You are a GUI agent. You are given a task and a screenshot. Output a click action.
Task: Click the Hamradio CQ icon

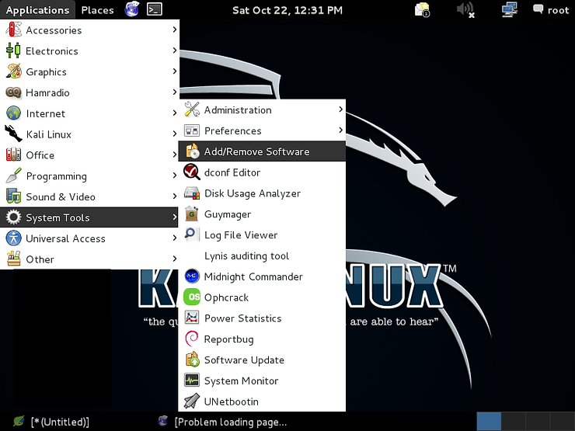coord(13,92)
